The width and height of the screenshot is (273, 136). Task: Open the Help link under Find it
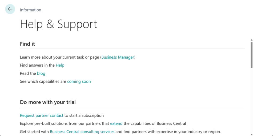(x=60, y=65)
